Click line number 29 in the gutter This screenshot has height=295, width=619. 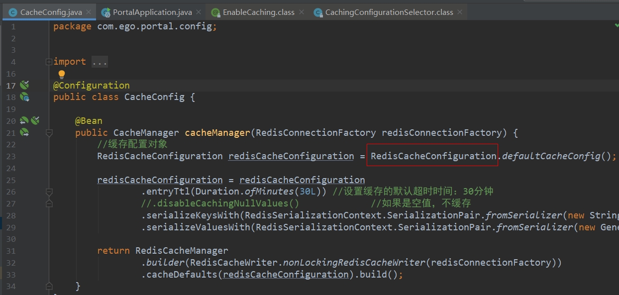tap(10, 227)
